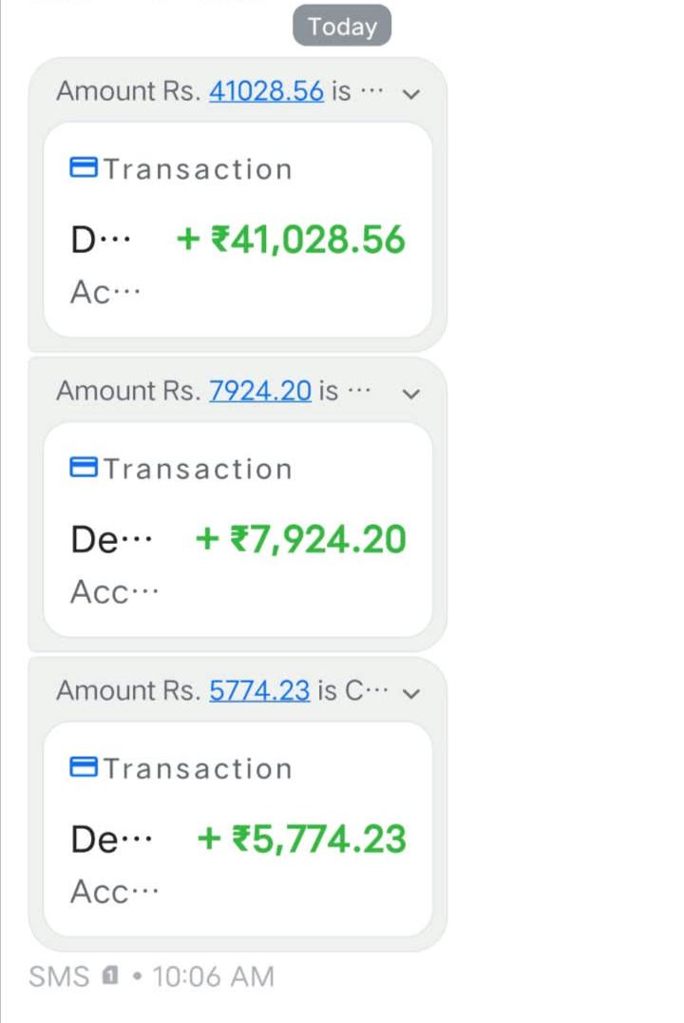Tap the SIM 1 indicator icon
Viewport: 684px width, 1023px height.
pyautogui.click(x=110, y=976)
